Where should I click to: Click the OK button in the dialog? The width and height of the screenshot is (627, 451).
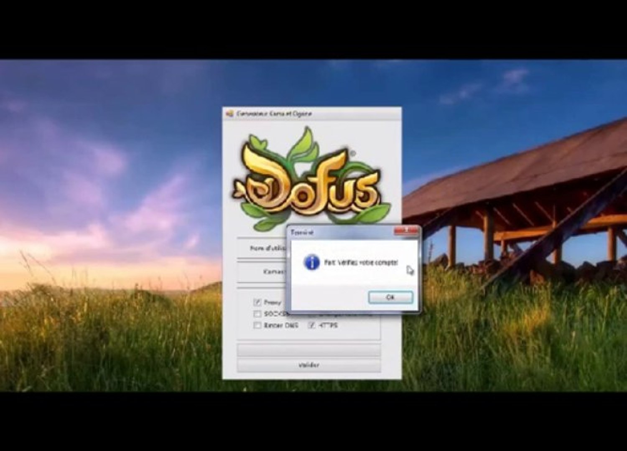390,297
